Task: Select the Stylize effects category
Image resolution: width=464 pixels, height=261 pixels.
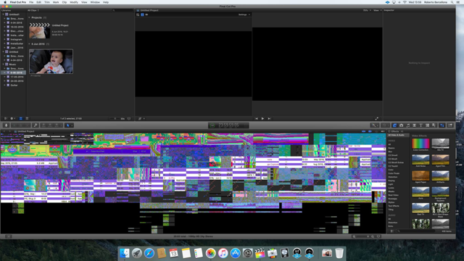Action: pyautogui.click(x=391, y=202)
